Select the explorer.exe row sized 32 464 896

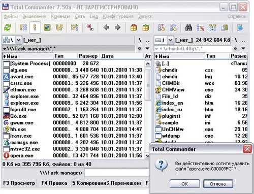(73, 96)
